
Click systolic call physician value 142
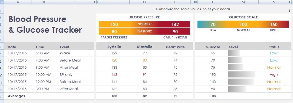tap(175, 24)
